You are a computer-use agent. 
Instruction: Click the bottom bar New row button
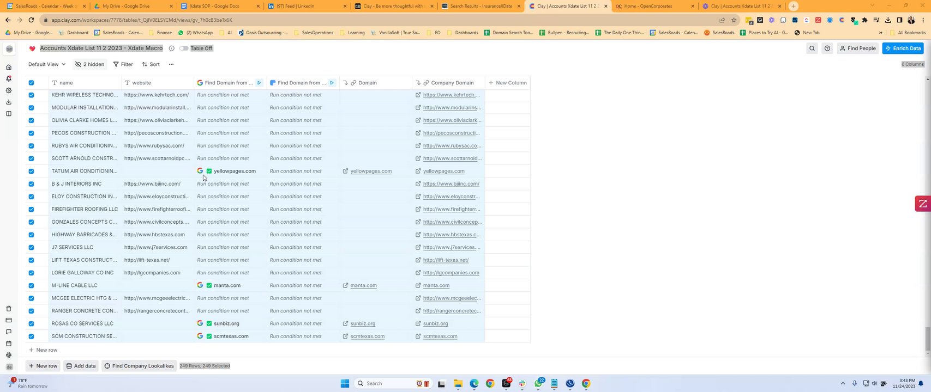click(x=43, y=366)
